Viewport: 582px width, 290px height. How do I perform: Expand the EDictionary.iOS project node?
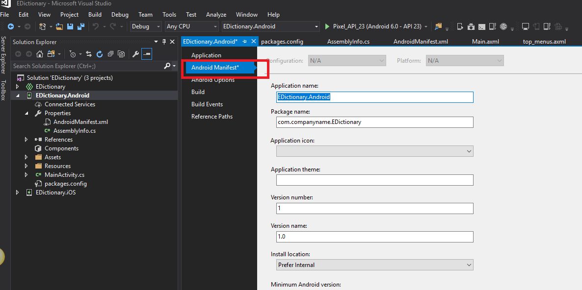coord(17,193)
